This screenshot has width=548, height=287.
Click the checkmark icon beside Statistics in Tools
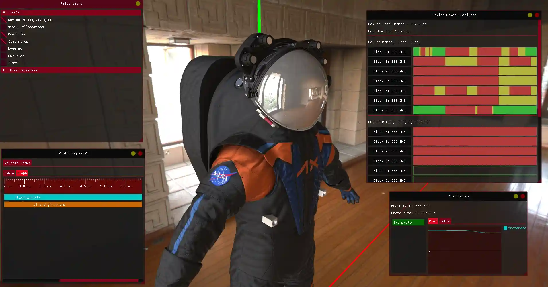pos(3,41)
